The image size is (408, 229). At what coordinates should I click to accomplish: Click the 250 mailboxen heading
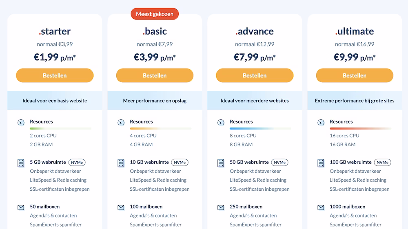click(x=246, y=207)
